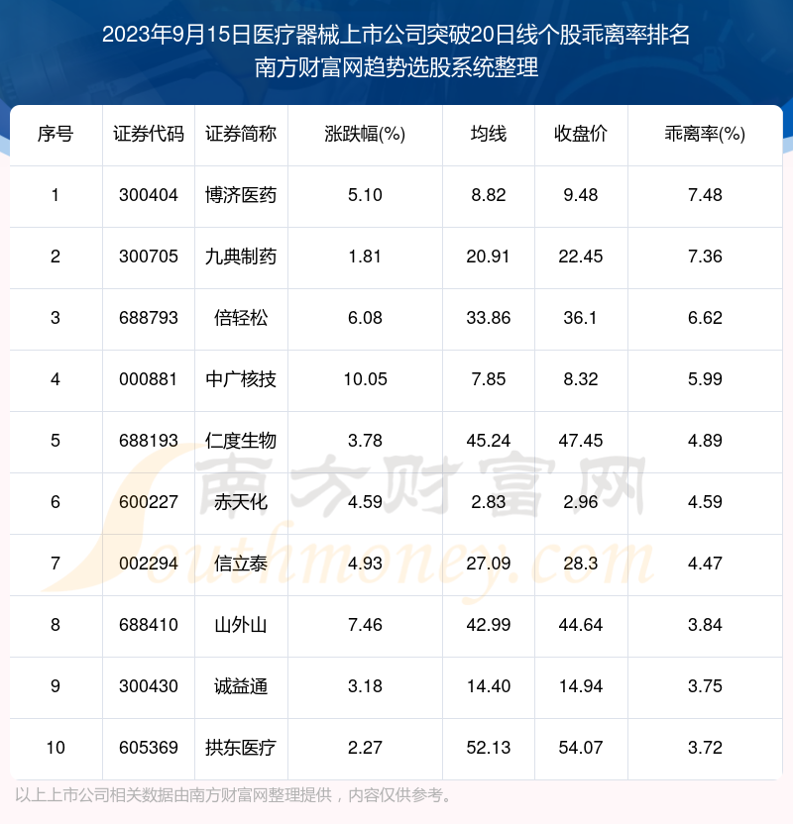Click 九典制药 change value 1.81
Screen dimensions: 793x824
tap(365, 257)
